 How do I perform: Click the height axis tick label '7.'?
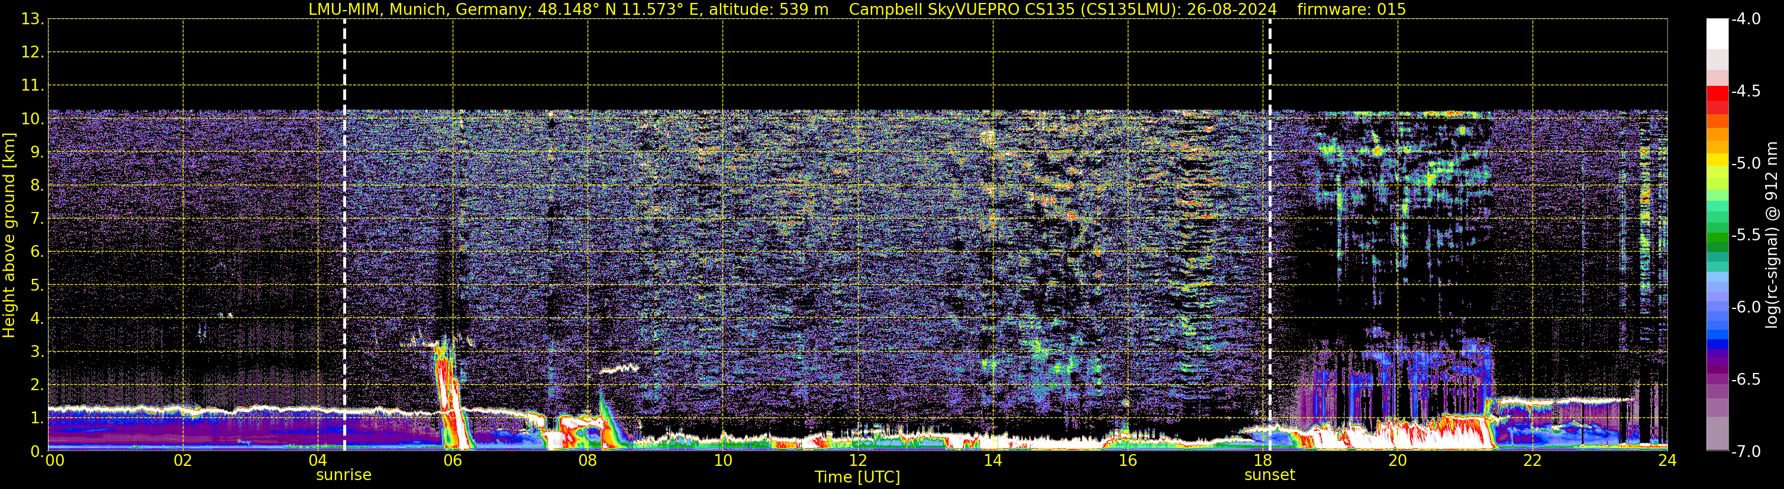click(37, 219)
